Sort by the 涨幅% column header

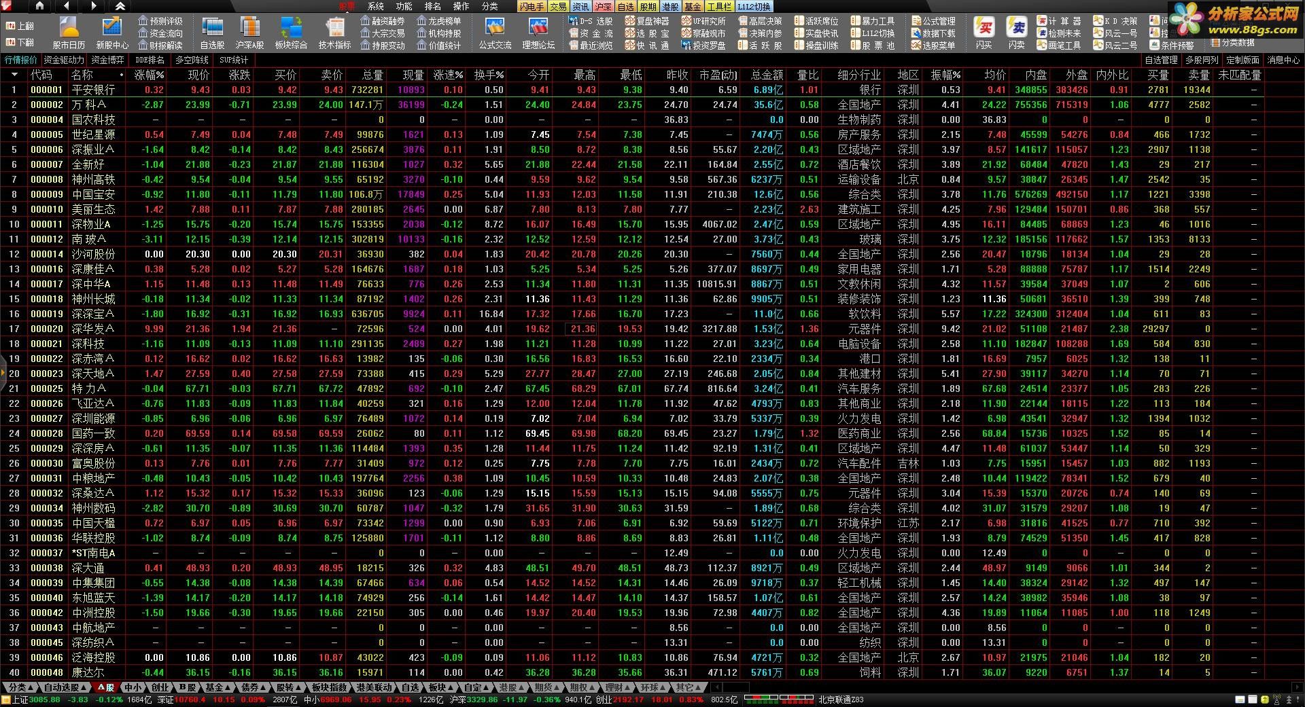pos(149,75)
